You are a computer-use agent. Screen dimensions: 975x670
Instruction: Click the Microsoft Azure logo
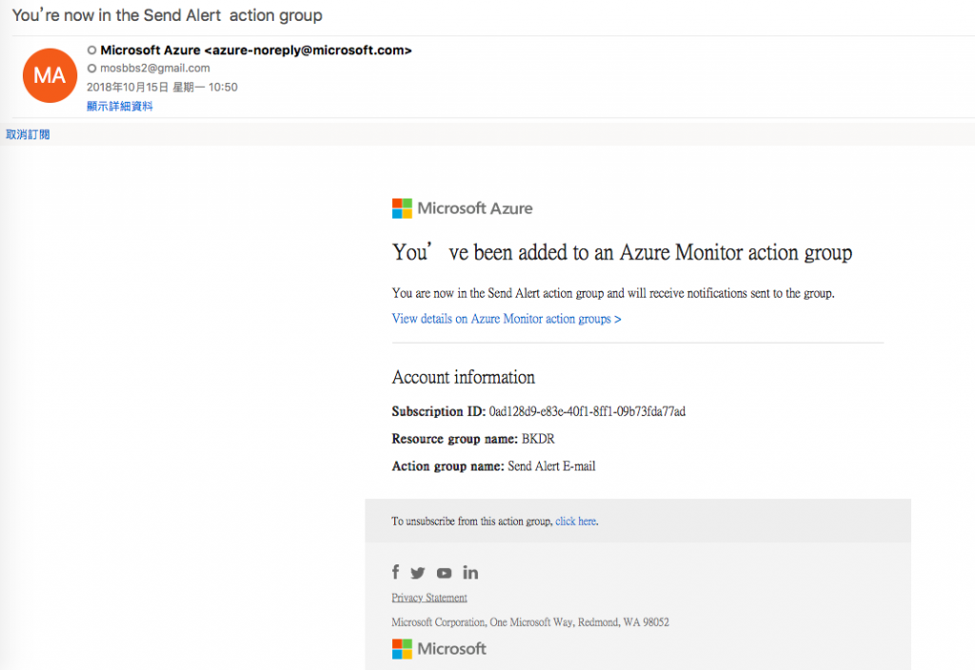pyautogui.click(x=462, y=208)
